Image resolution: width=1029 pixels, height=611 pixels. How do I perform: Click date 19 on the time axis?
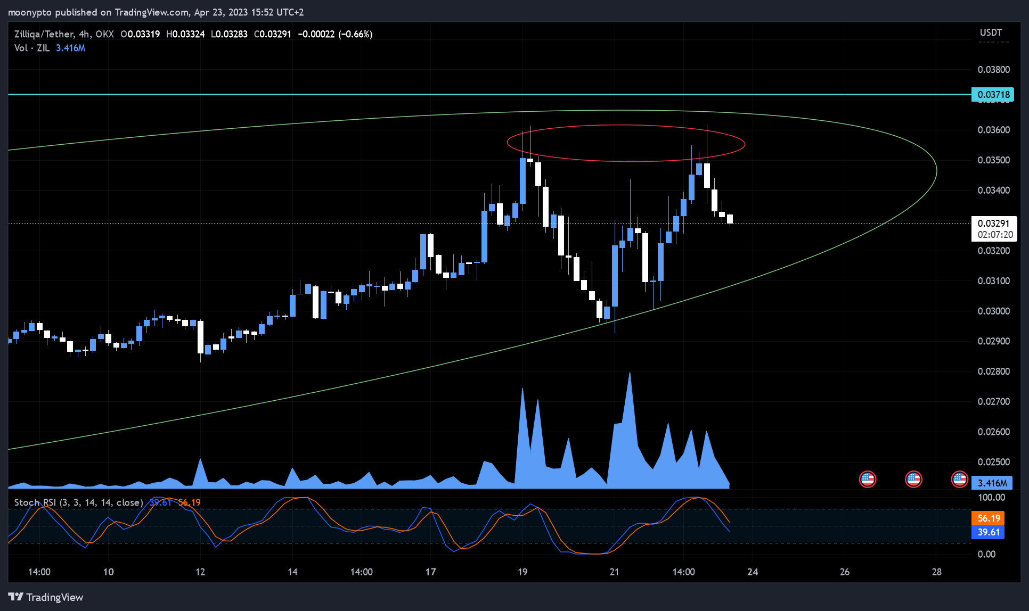click(522, 572)
